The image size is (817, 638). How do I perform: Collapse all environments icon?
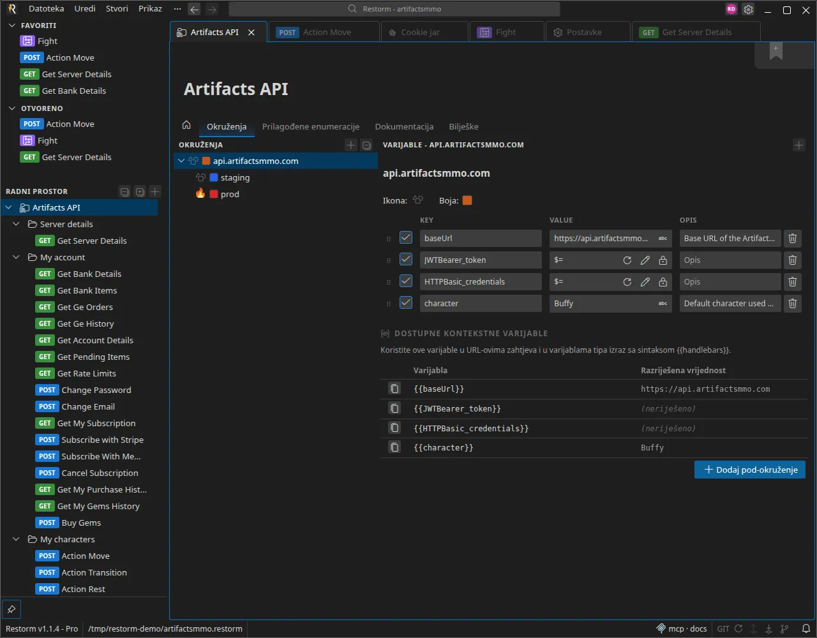coord(366,145)
